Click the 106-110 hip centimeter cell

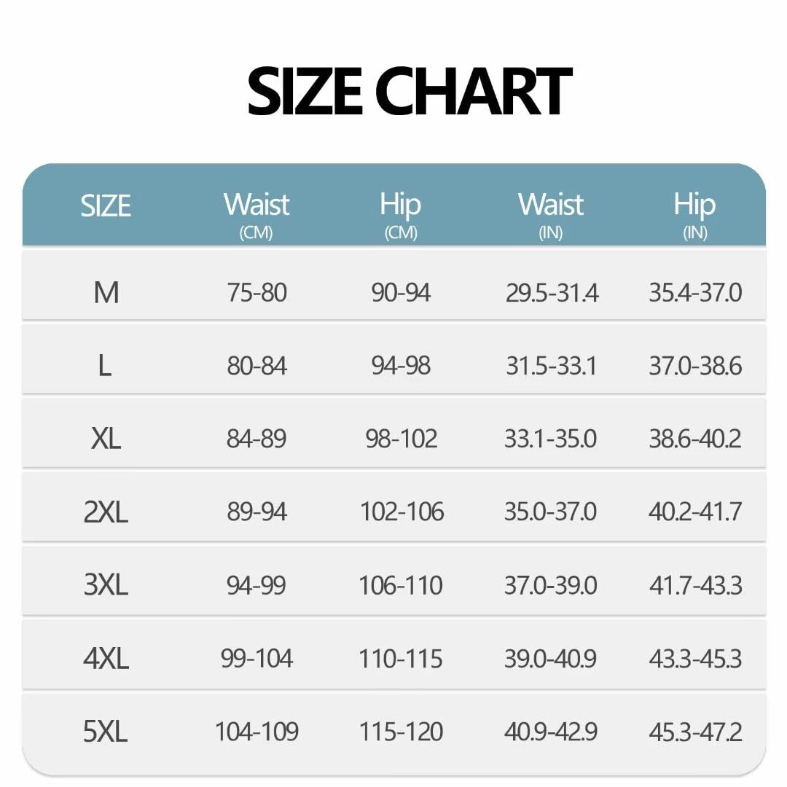pos(401,585)
